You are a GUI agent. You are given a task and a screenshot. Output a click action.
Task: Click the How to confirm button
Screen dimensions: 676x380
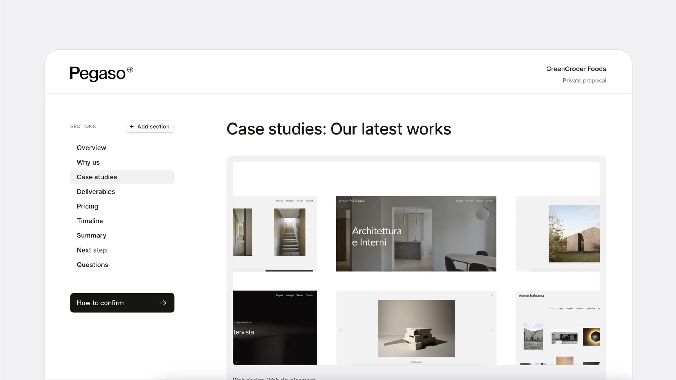click(122, 303)
